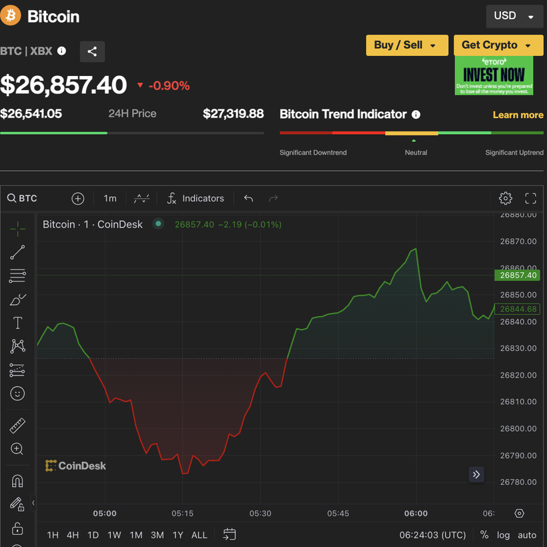The width and height of the screenshot is (547, 547).
Task: Switch to the 1D timeframe tab
Action: (x=93, y=534)
